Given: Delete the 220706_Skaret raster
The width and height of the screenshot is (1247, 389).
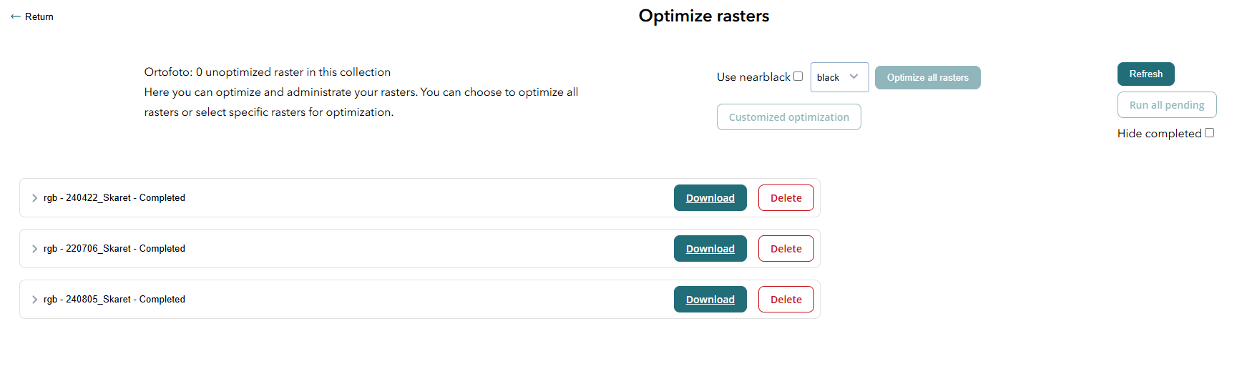Looking at the screenshot, I should 786,249.
